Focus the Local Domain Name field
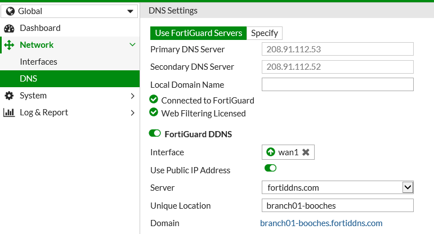The height and width of the screenshot is (234, 434). (x=338, y=84)
